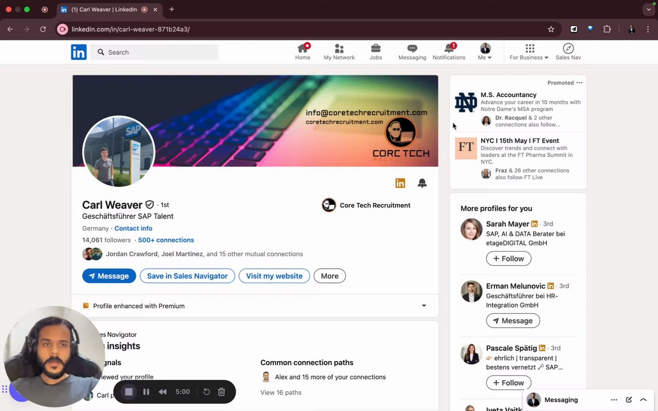Click Visit my website button
This screenshot has height=411, width=658.
pos(274,276)
